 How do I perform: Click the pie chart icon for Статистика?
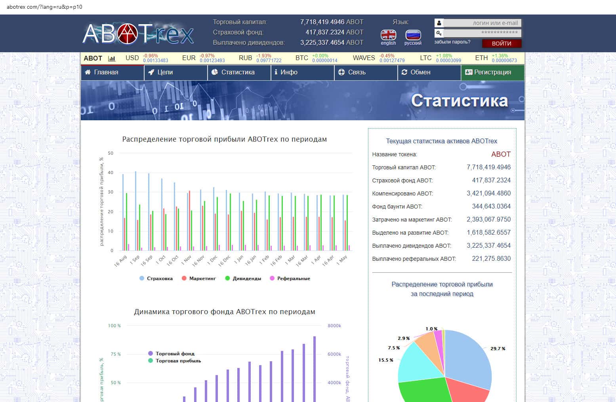click(x=215, y=72)
